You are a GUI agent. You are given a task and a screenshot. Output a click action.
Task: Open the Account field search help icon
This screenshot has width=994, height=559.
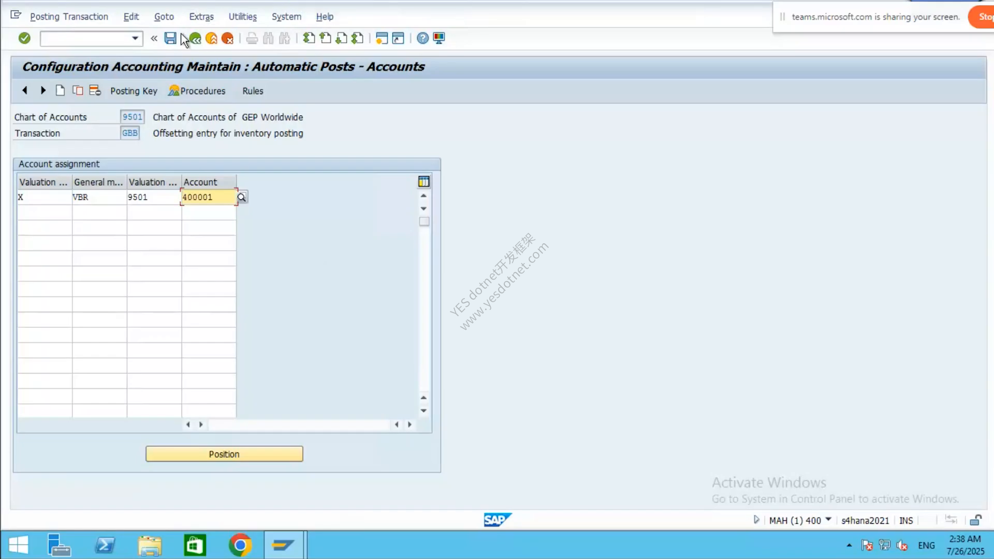pos(242,197)
